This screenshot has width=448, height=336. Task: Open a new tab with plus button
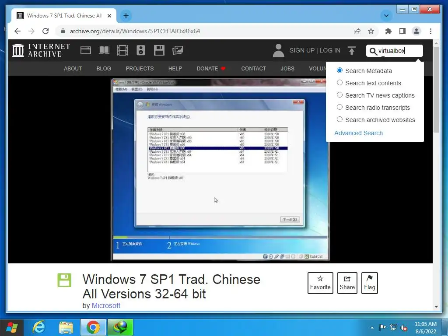point(126,16)
